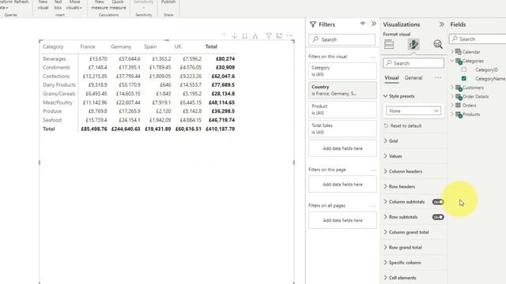Screen dimensions: 506x284
Task: Switch to the General tab
Action: click(x=413, y=78)
